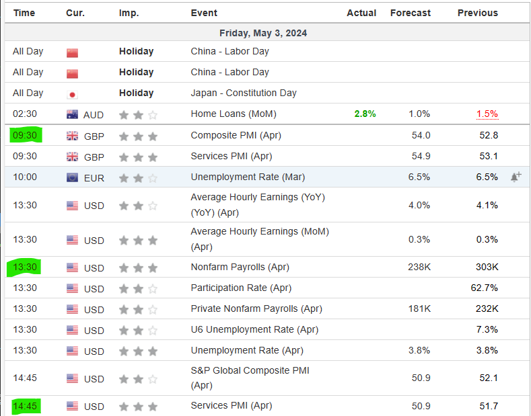Click the Eurozone flag icon beside EUR

[x=72, y=177]
